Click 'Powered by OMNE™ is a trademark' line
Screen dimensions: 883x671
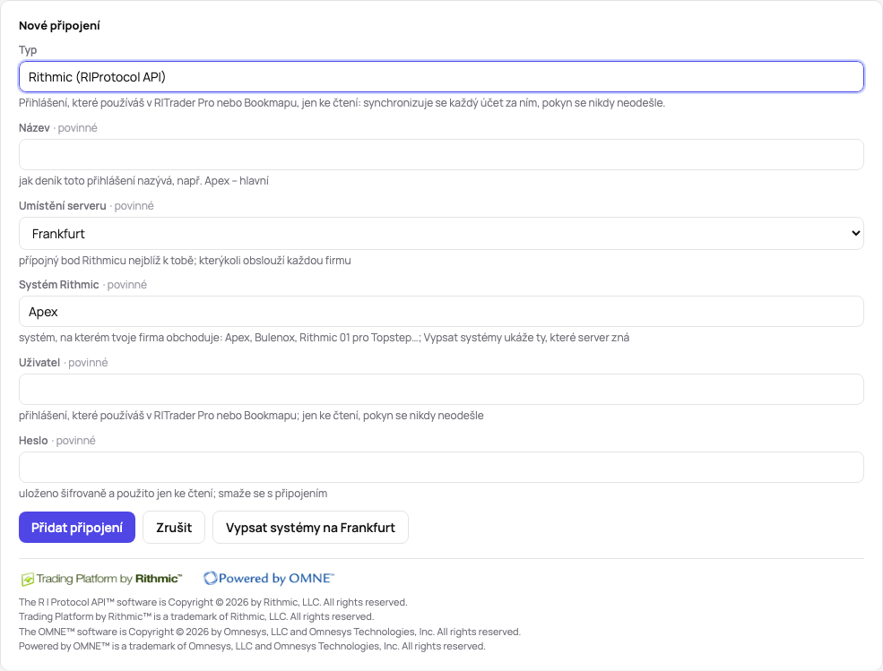pyautogui.click(x=252, y=646)
